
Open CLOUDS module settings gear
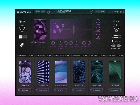pyautogui.click(x=104, y=55)
